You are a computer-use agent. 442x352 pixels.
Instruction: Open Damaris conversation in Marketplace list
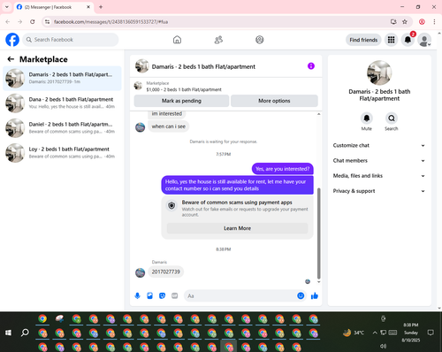62,78
